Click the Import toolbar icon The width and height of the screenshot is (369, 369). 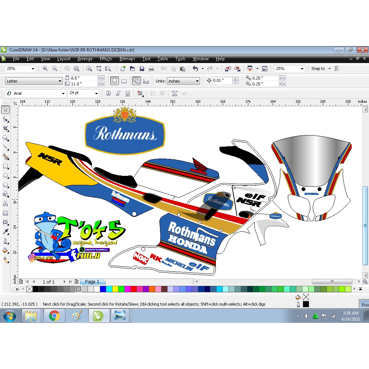(228, 68)
